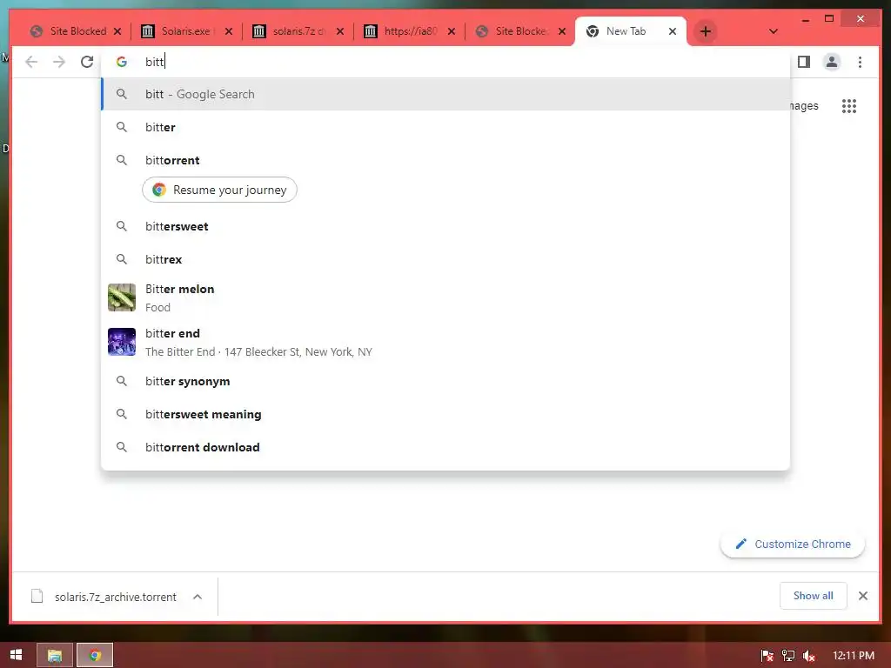This screenshot has width=891, height=668.
Task: Open the Windows Start menu
Action: (x=16, y=655)
